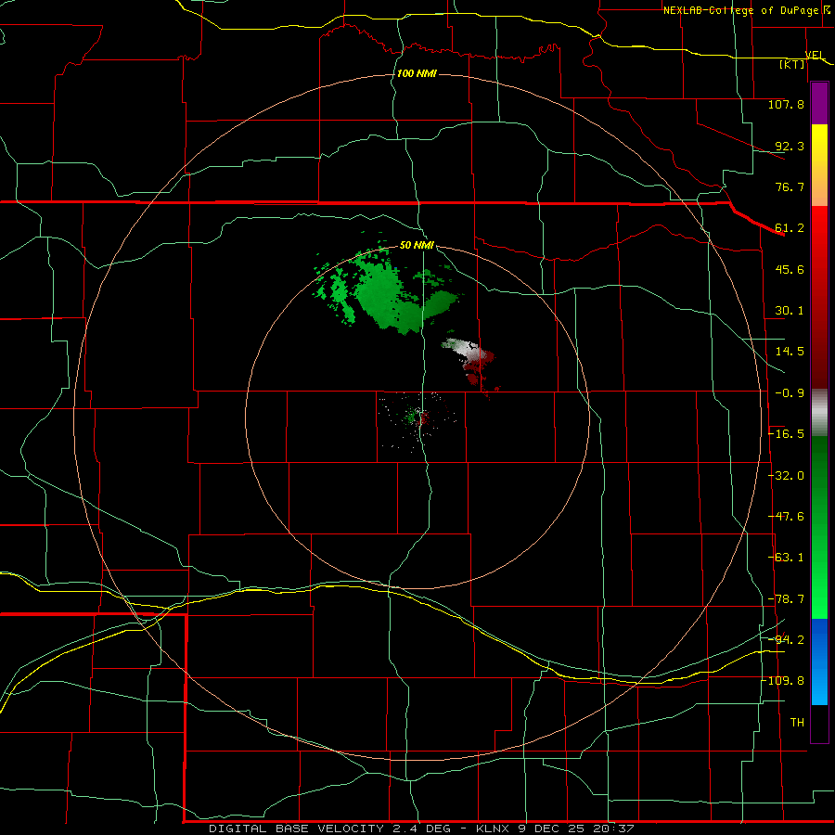The width and height of the screenshot is (835, 835).
Task: Click the DIGITAL BASE VELOCITY 2.4 DEG caption
Action: click(329, 829)
